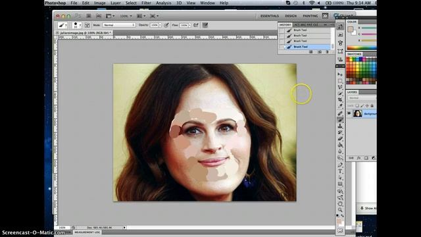Screen dimensions: 421x237
Task: Expand more workspaces chevron
Action: (x=325, y=16)
